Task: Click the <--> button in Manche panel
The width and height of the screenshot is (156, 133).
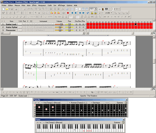Action: 107,103
